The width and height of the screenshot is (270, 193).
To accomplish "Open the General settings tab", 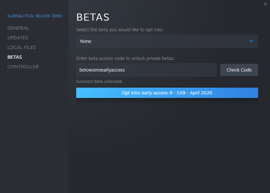I will pos(18,28).
